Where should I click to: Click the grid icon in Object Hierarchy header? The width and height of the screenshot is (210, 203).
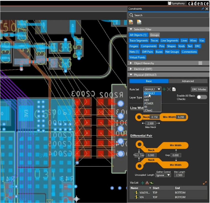[x=200, y=63]
